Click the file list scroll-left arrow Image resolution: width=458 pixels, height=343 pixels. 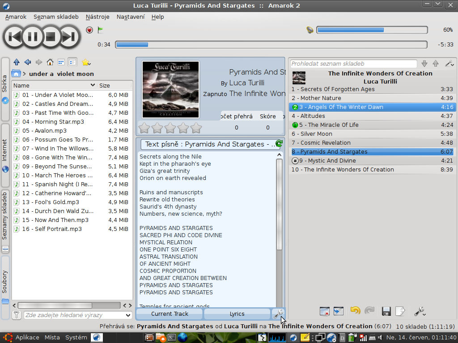14,305
